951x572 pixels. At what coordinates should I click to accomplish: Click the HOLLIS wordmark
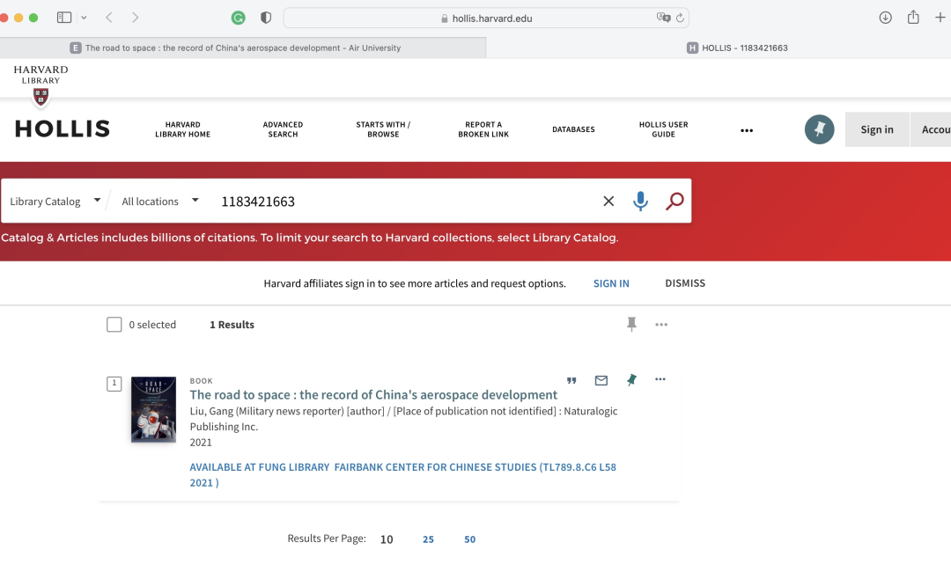(x=63, y=128)
